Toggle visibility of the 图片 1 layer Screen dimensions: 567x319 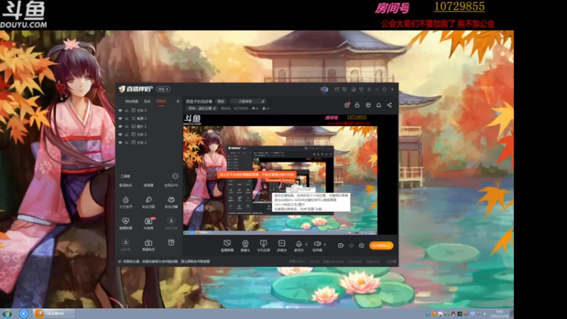click(x=120, y=126)
